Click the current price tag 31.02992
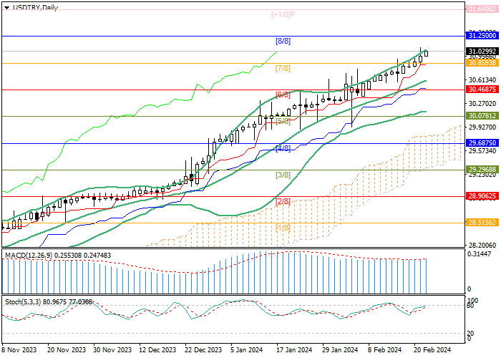This screenshot has width=501, height=358. (482, 52)
